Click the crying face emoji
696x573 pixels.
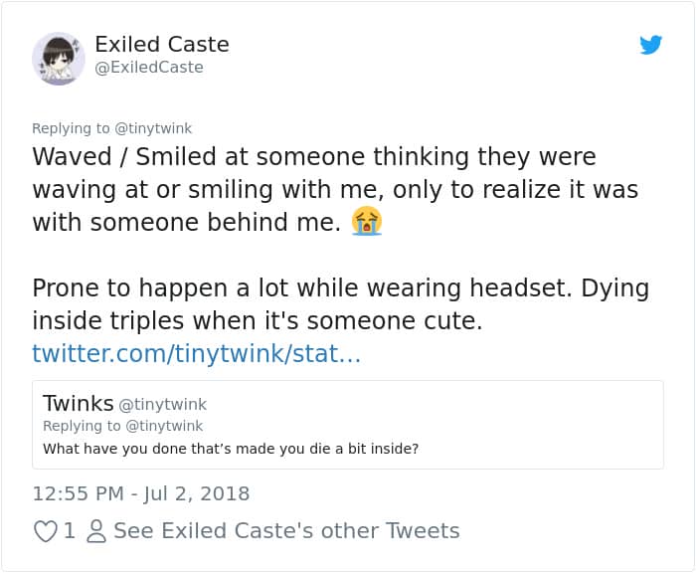point(366,222)
